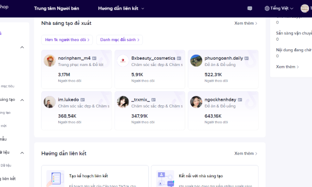This screenshot has width=312, height=187.
Task: Click the globe language icon
Action: point(267,9)
